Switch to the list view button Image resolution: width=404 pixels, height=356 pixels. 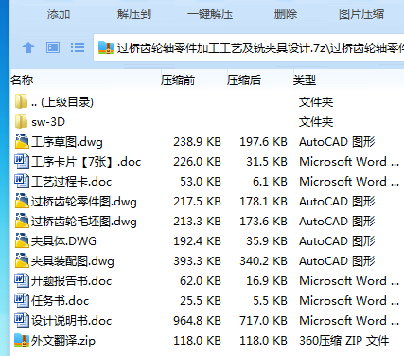coord(78,47)
